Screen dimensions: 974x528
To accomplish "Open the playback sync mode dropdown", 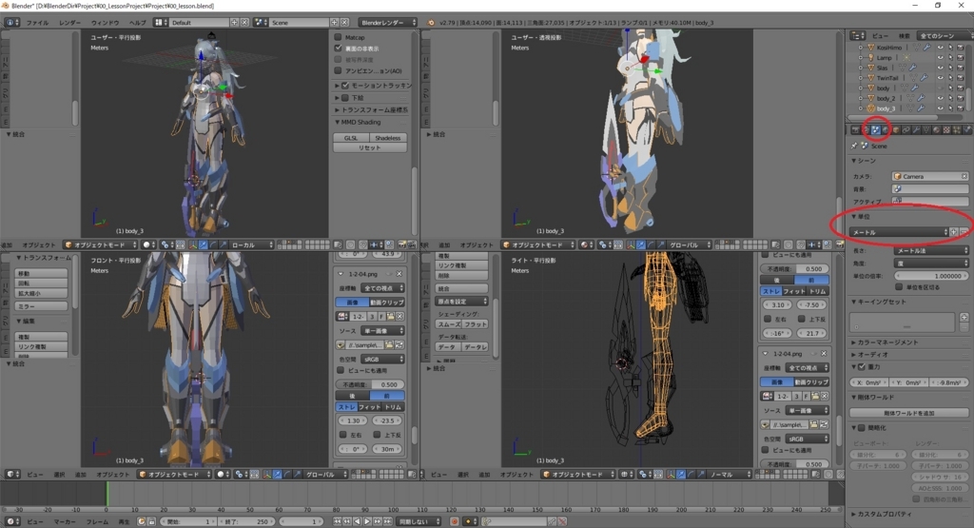I will tap(419, 521).
